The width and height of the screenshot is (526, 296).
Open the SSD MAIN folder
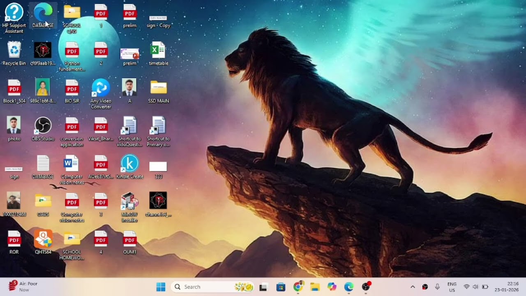(x=158, y=91)
